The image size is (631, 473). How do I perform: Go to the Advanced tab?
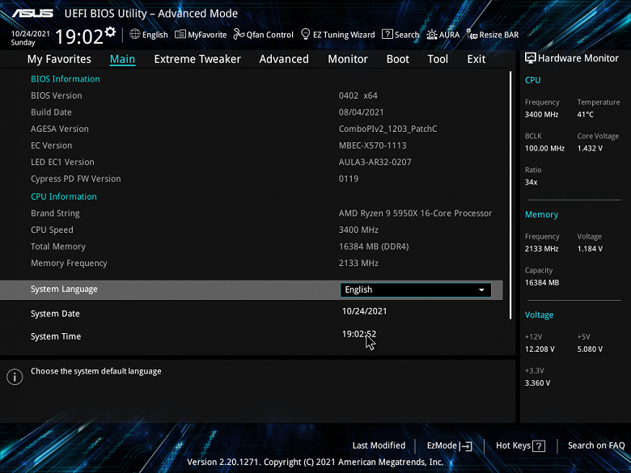pyautogui.click(x=284, y=59)
